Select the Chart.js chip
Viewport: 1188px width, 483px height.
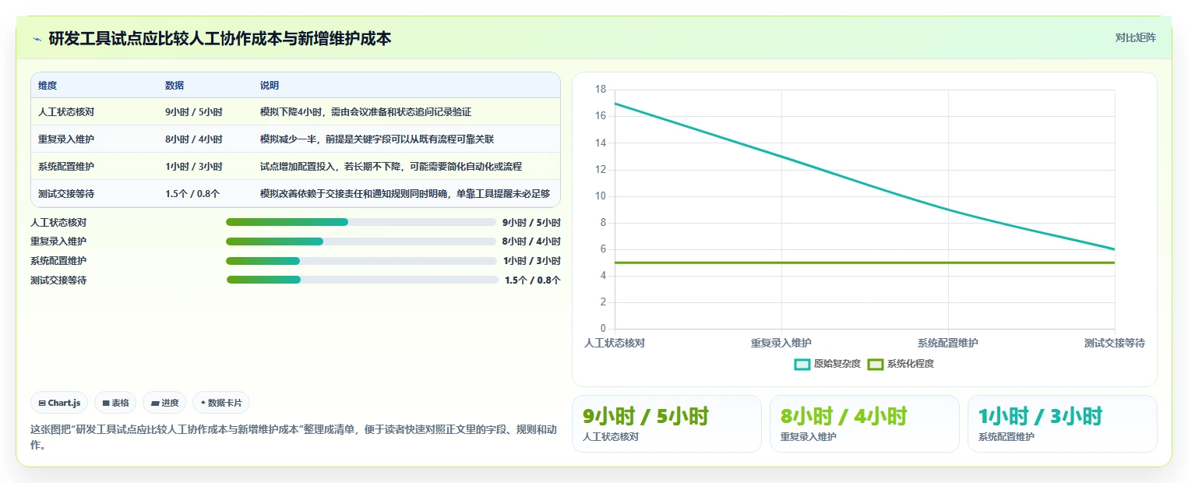tap(59, 403)
